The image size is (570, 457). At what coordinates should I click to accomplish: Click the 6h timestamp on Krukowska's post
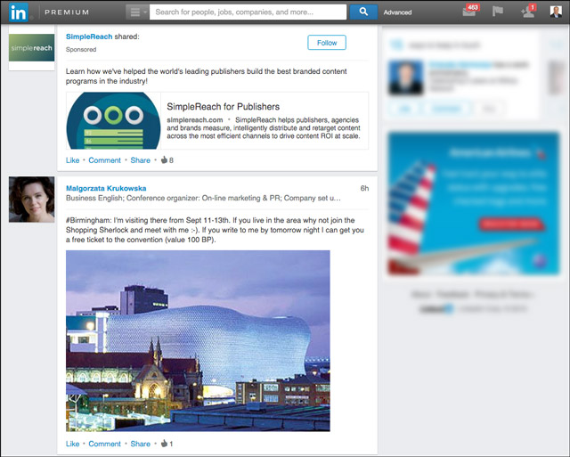[x=364, y=188]
